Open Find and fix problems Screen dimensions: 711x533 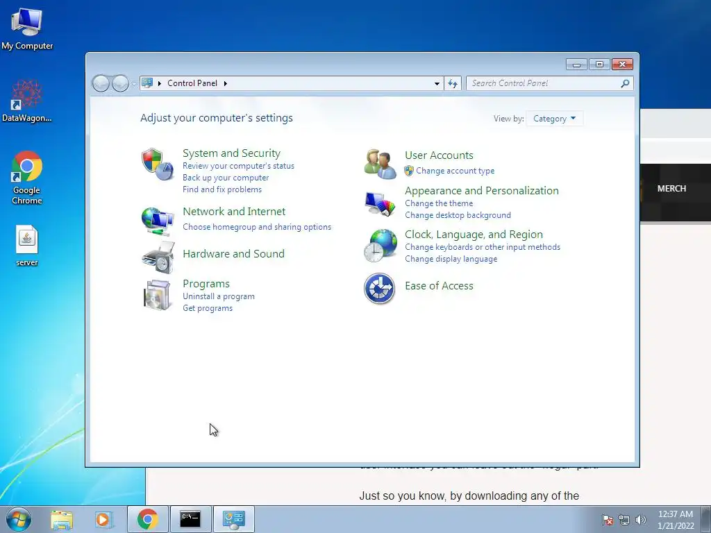222,189
